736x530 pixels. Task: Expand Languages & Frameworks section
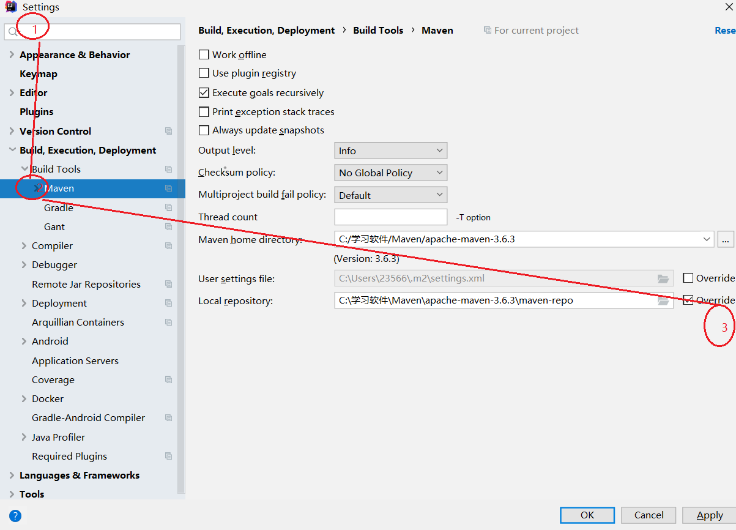tap(12, 475)
